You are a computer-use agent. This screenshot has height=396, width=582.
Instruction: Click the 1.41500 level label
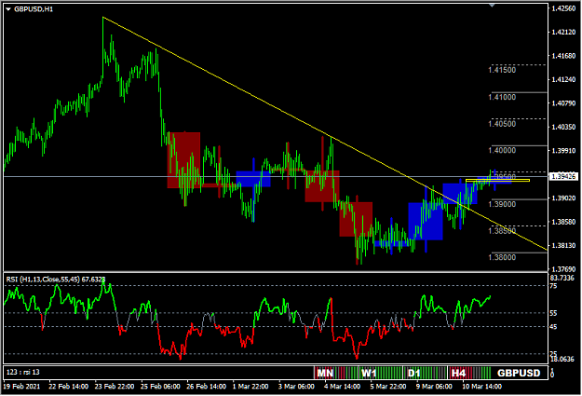(502, 70)
